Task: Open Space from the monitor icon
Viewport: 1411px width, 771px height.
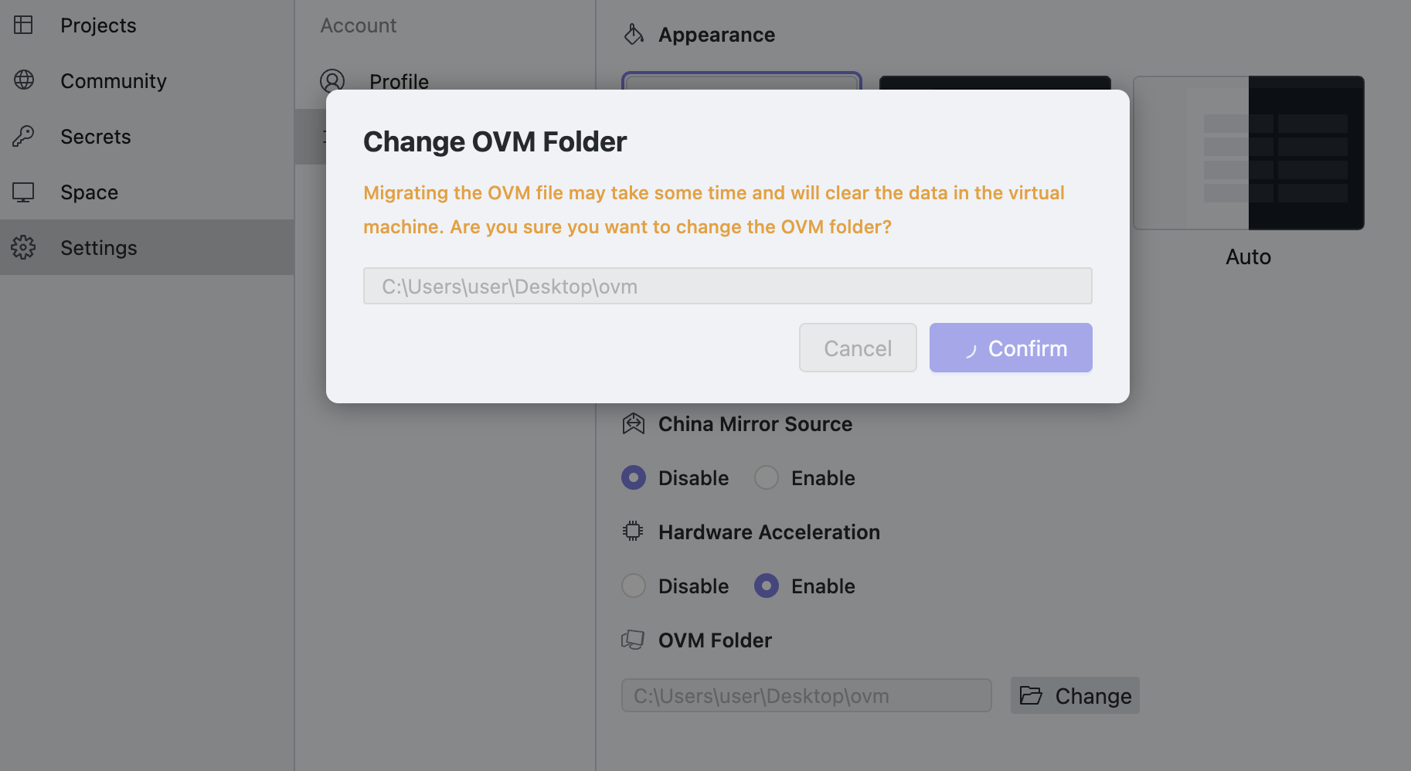Action: pos(23,192)
